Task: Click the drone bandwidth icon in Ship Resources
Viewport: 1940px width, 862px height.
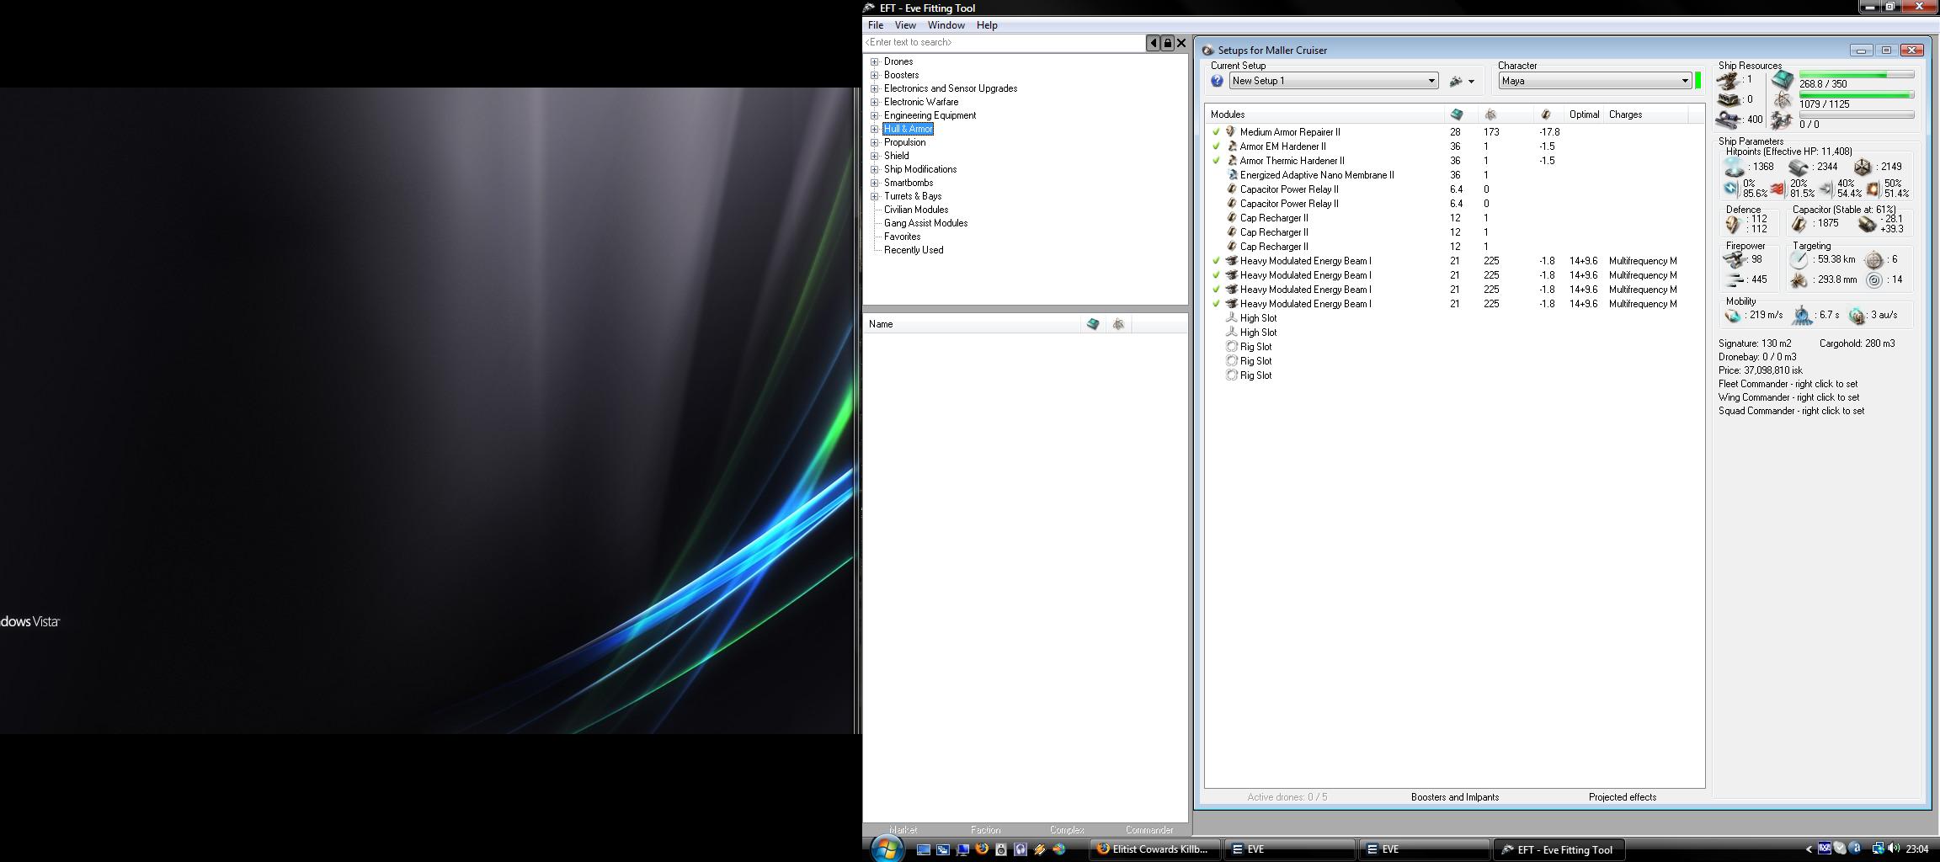Action: (1782, 121)
